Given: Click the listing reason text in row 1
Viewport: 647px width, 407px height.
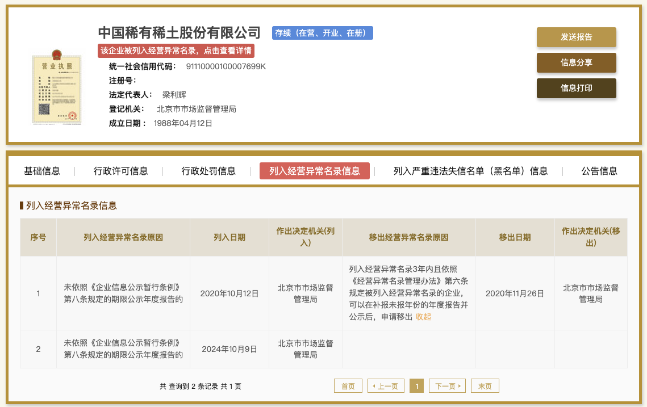Looking at the screenshot, I should point(123,293).
